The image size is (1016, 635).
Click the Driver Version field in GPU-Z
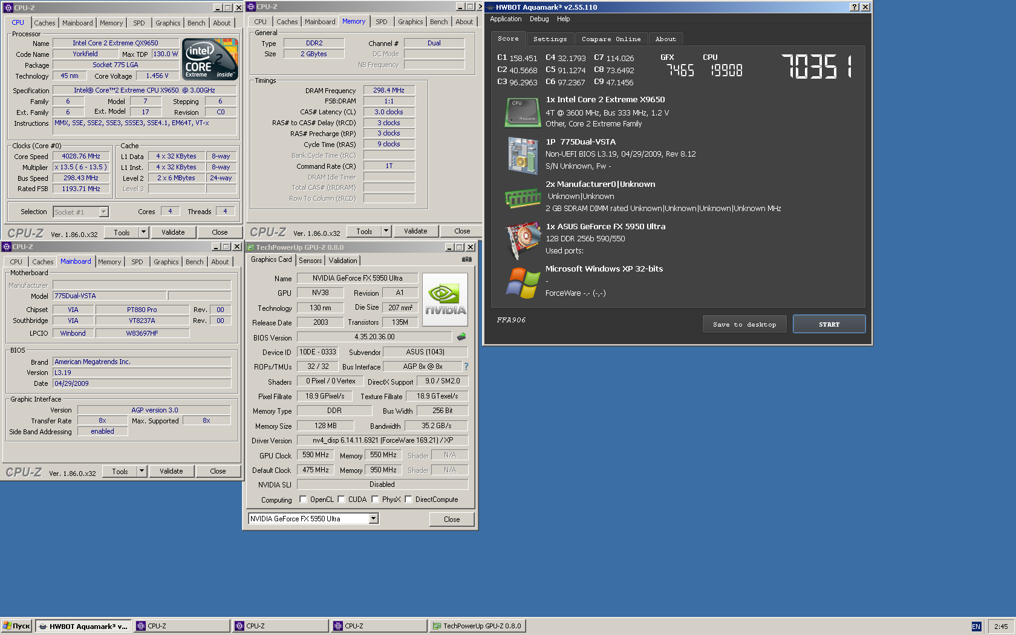(382, 440)
